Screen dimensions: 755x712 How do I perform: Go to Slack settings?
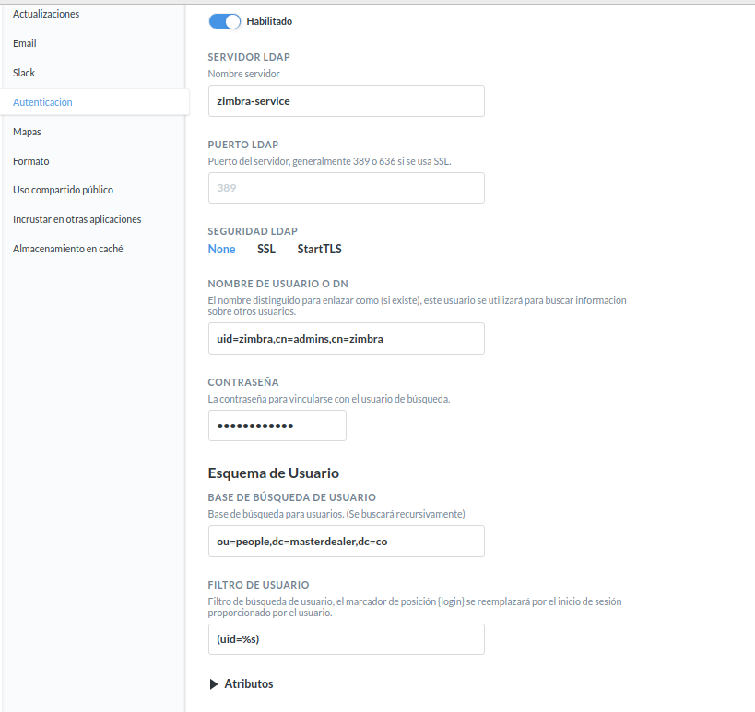[x=23, y=72]
